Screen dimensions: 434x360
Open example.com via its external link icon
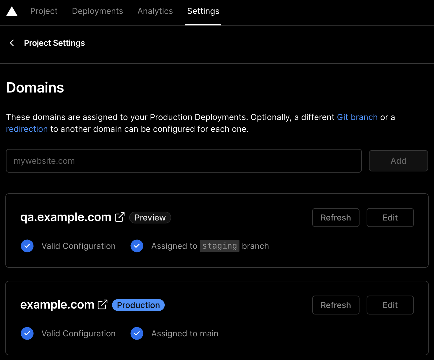(x=103, y=304)
